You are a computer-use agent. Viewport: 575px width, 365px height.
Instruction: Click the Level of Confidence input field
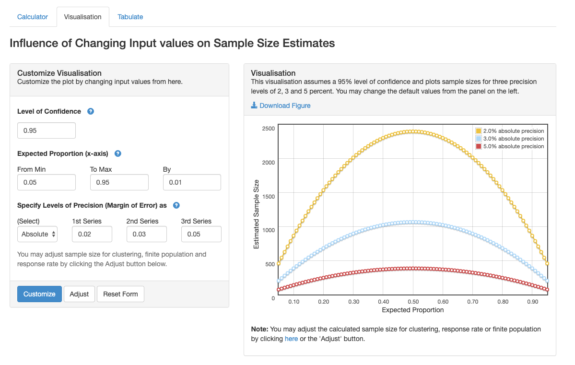point(46,130)
